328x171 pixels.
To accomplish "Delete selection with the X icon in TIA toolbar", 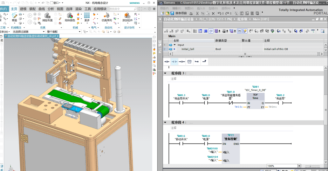I will pyautogui.click(x=213, y=13).
